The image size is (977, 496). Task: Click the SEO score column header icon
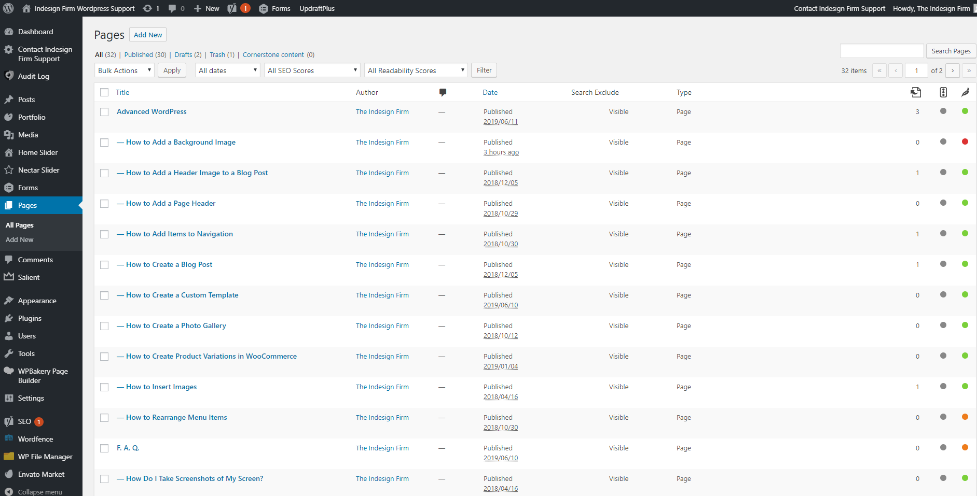[943, 92]
